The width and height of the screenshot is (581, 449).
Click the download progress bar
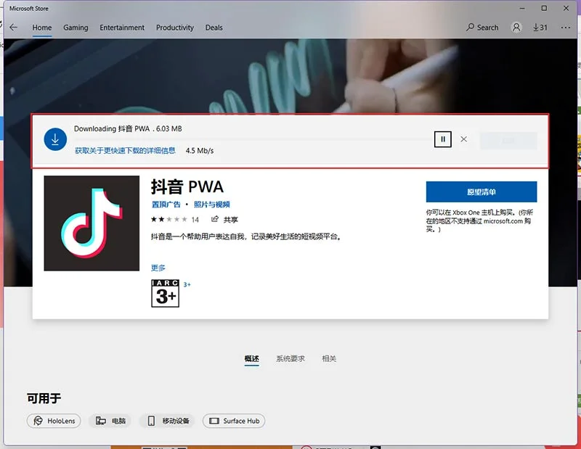(x=252, y=139)
